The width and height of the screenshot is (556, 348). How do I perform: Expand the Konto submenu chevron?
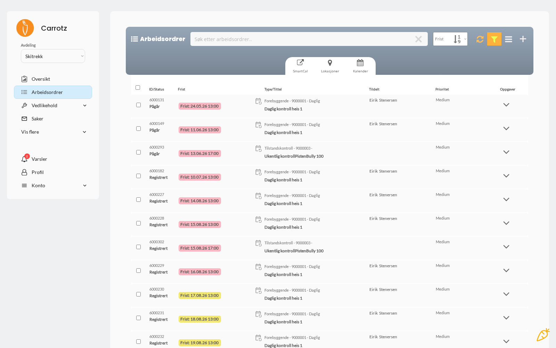coord(85,185)
